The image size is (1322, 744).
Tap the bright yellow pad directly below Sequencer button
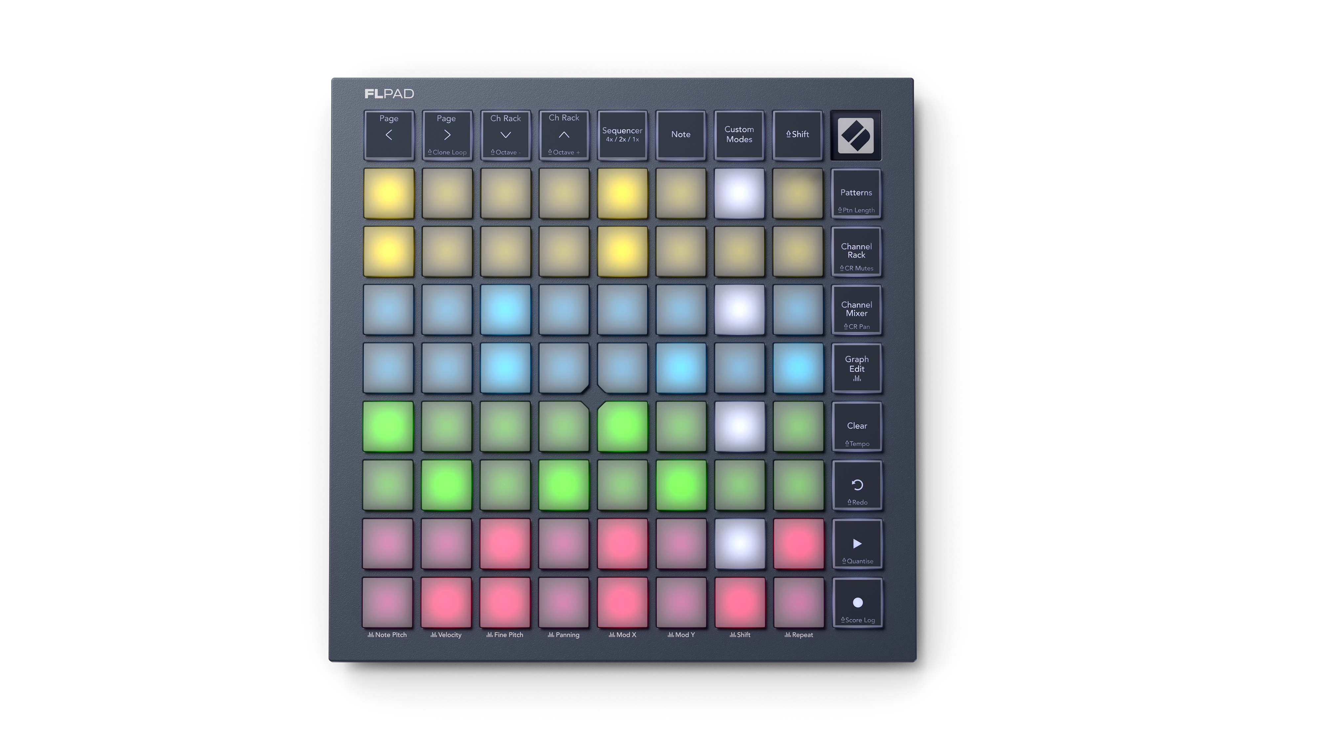pyautogui.click(x=622, y=193)
